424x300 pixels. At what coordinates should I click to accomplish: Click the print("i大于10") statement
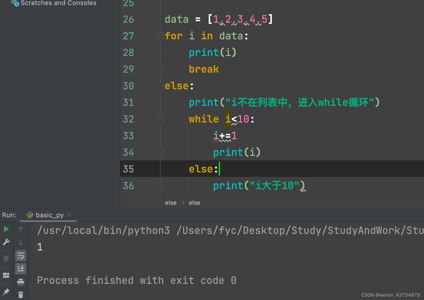tap(259, 186)
